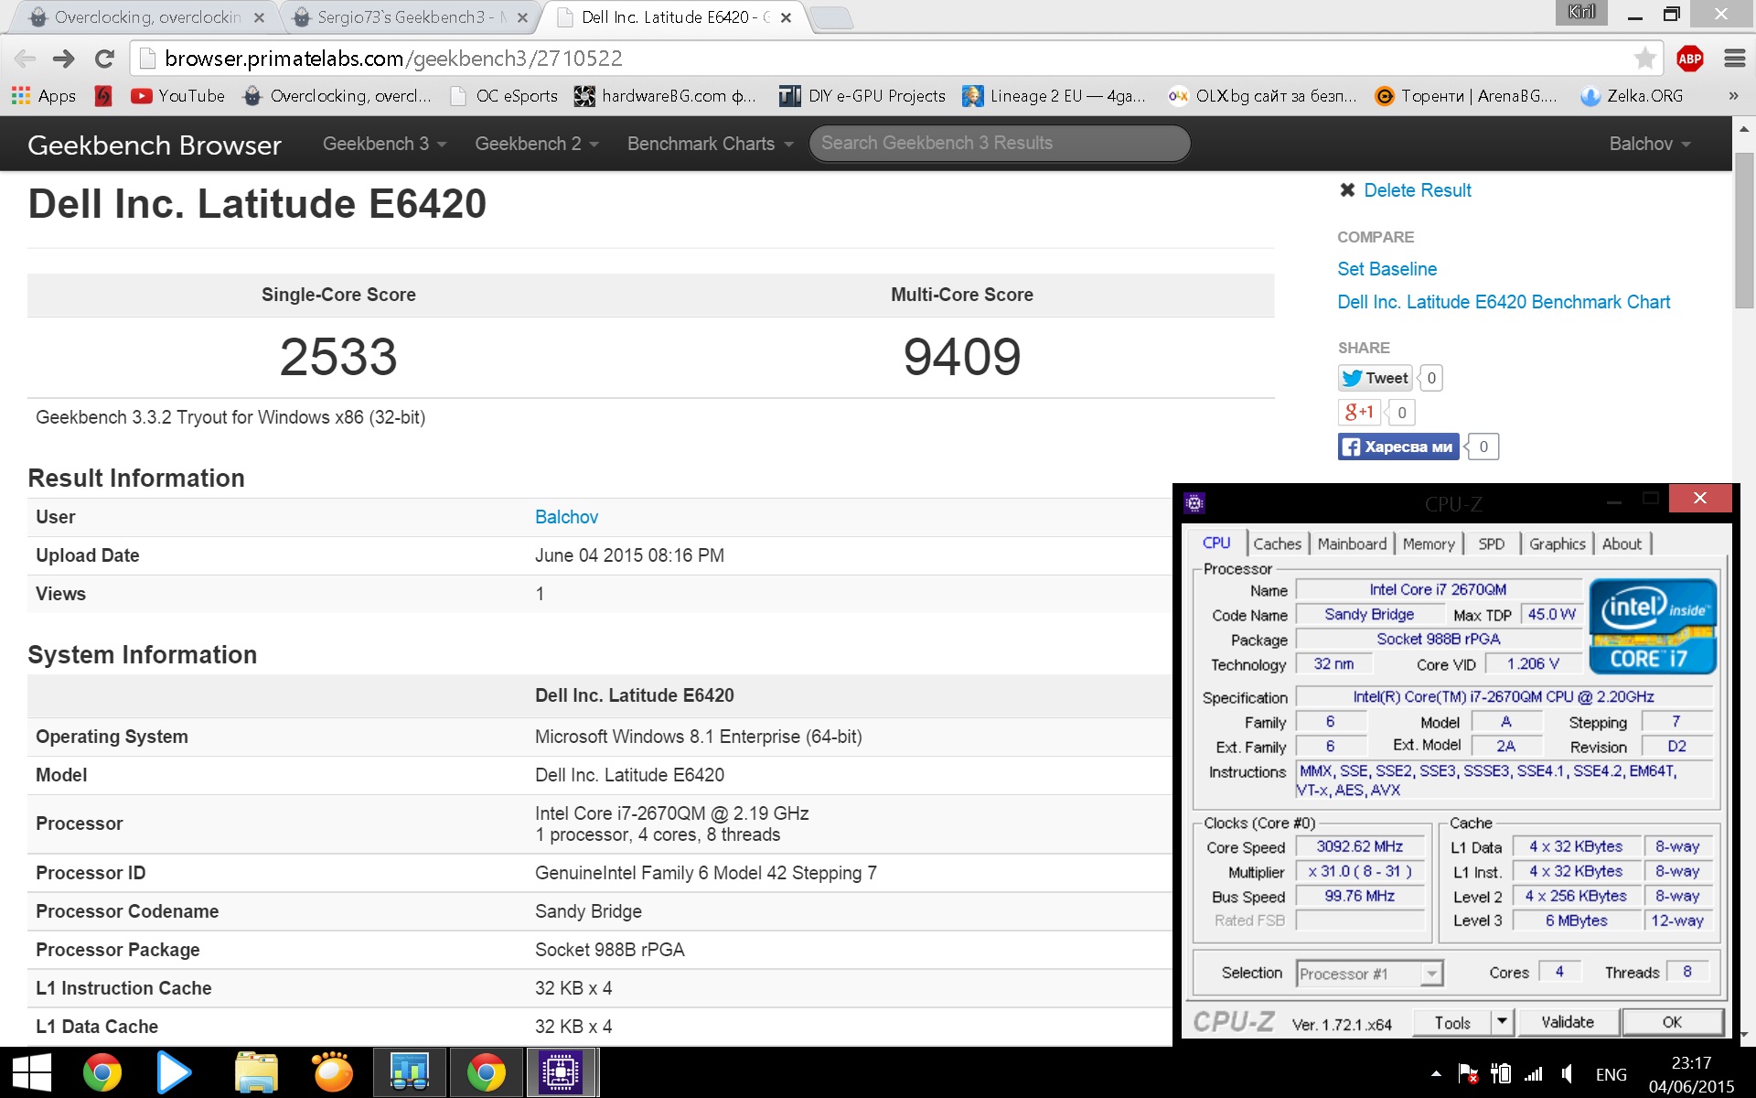Reload the Geekbench page
This screenshot has height=1098, width=1756.
coord(104,59)
